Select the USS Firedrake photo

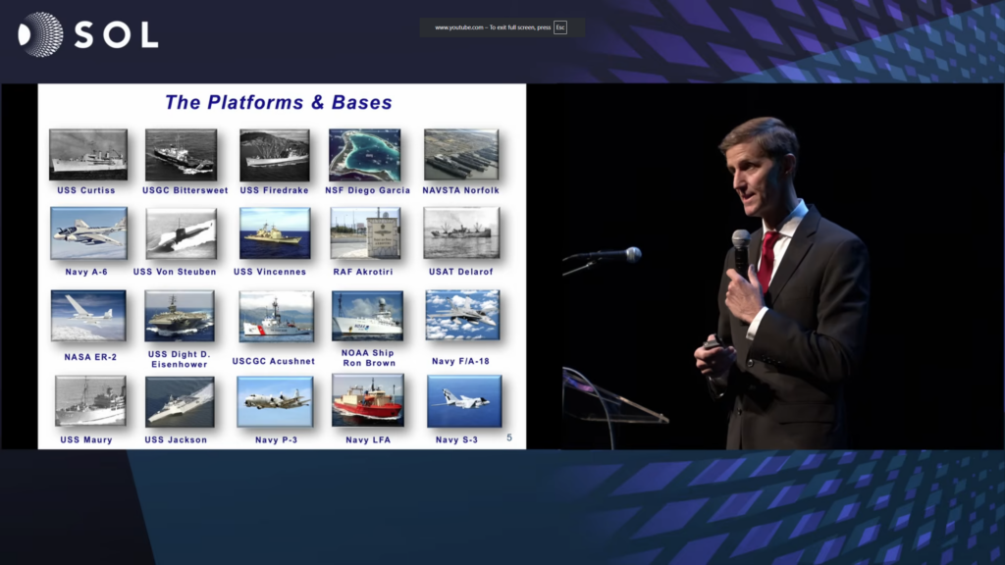(275, 155)
